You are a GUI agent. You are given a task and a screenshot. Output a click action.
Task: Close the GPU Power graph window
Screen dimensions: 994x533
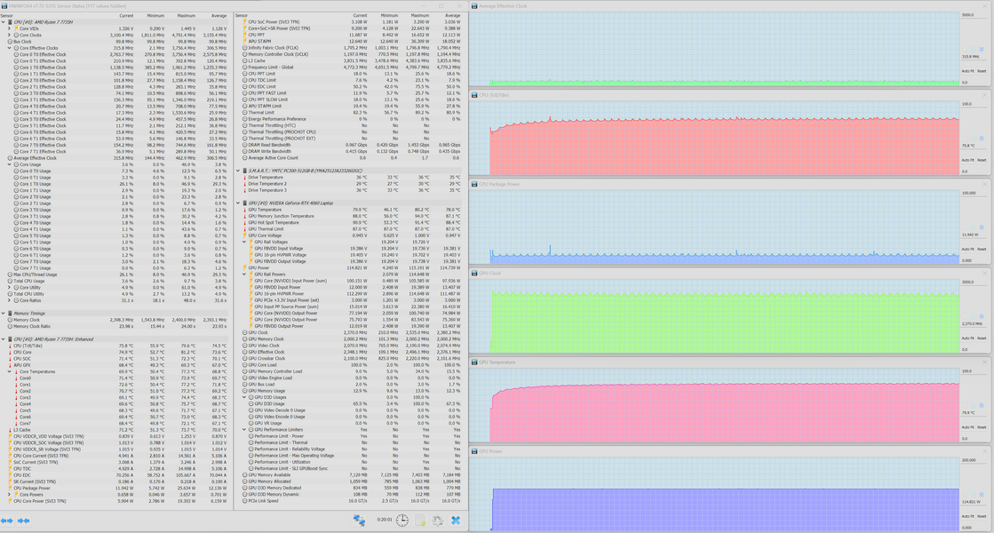click(984, 451)
